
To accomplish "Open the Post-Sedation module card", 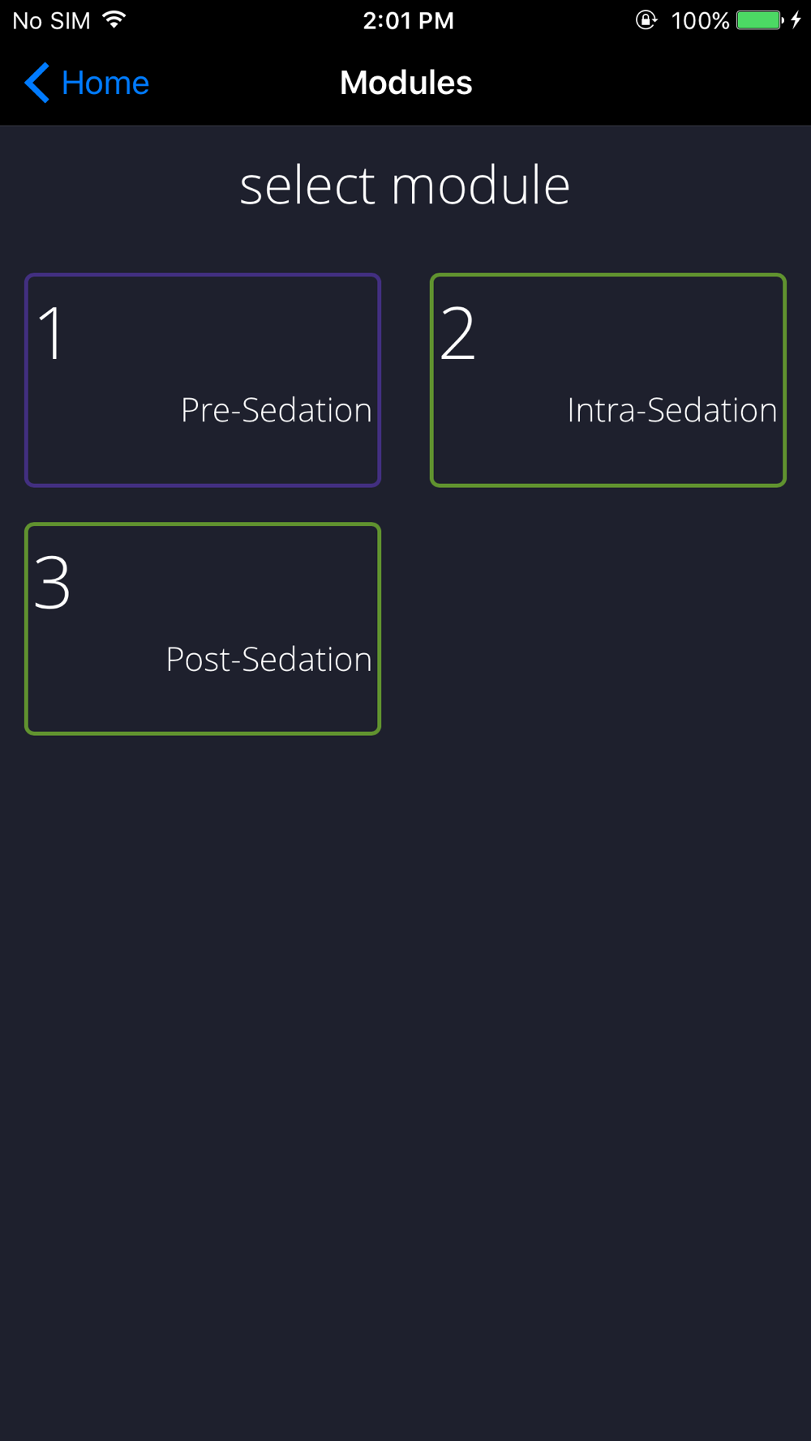I will pos(203,629).
